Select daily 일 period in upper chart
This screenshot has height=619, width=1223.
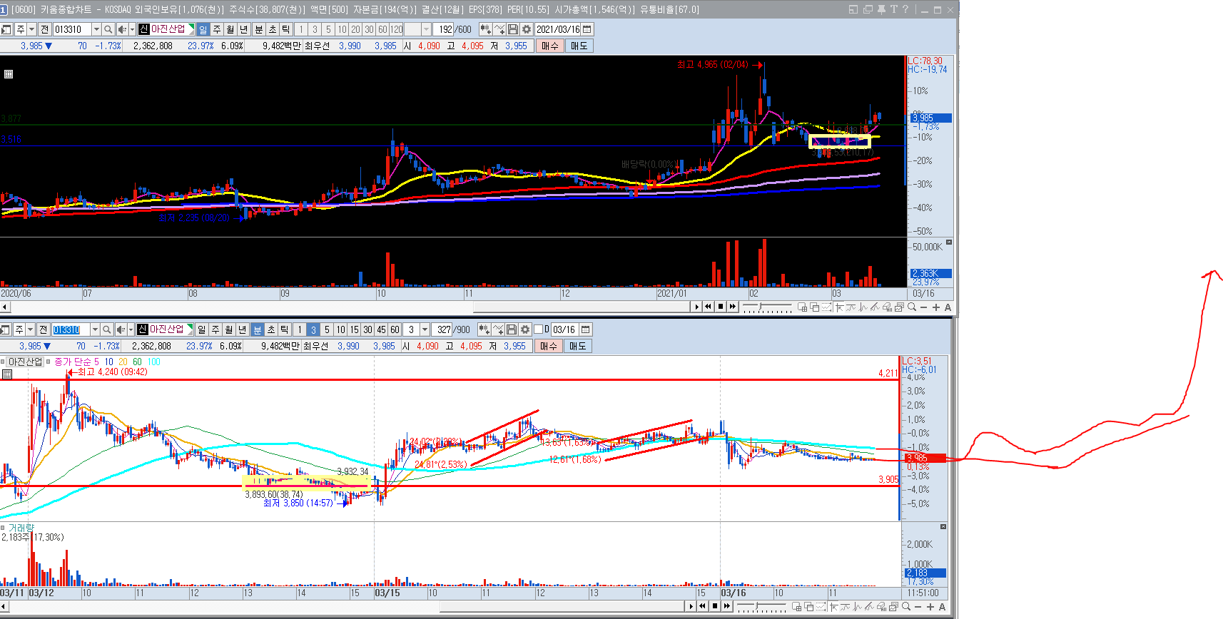pyautogui.click(x=203, y=29)
